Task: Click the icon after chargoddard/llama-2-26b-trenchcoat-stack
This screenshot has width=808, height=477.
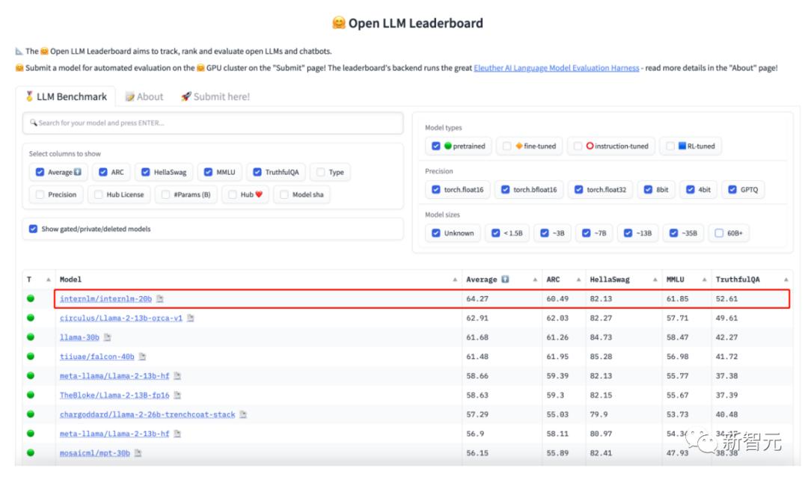Action: 243,414
